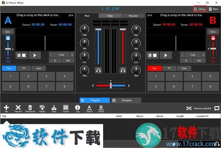
Task: Click the Save playlist icon
Action: [54, 109]
